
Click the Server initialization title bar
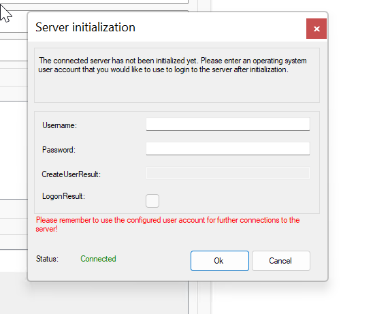click(x=167, y=27)
